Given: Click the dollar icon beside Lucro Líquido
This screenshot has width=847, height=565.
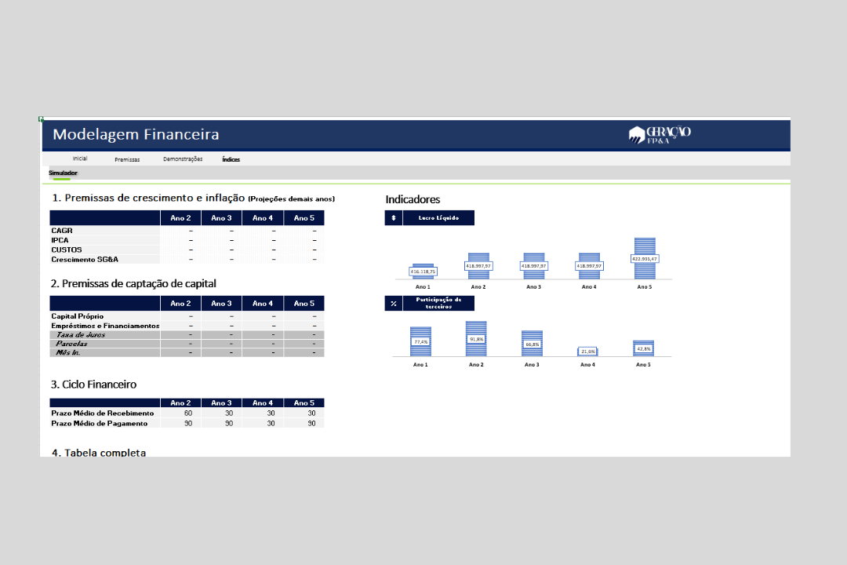Looking at the screenshot, I should (x=393, y=218).
